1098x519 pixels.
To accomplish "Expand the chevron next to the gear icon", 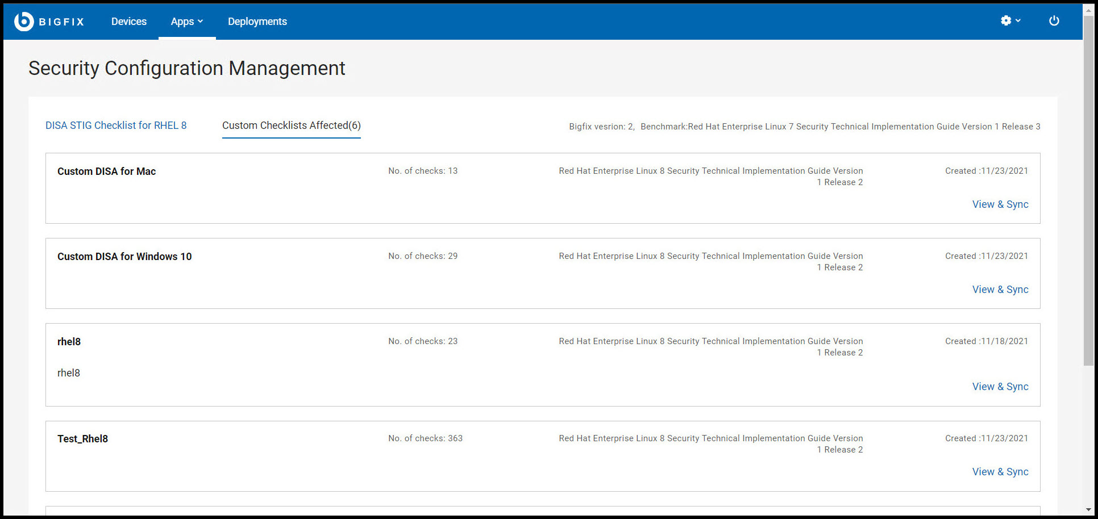I will coord(1018,21).
